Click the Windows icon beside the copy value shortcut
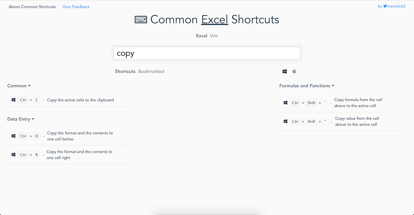Screen dimensions: 414x215 pyautogui.click(x=285, y=121)
